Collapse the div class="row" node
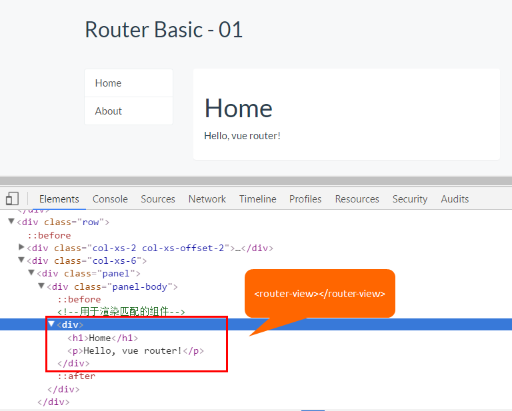The image size is (512, 411). tap(11, 221)
